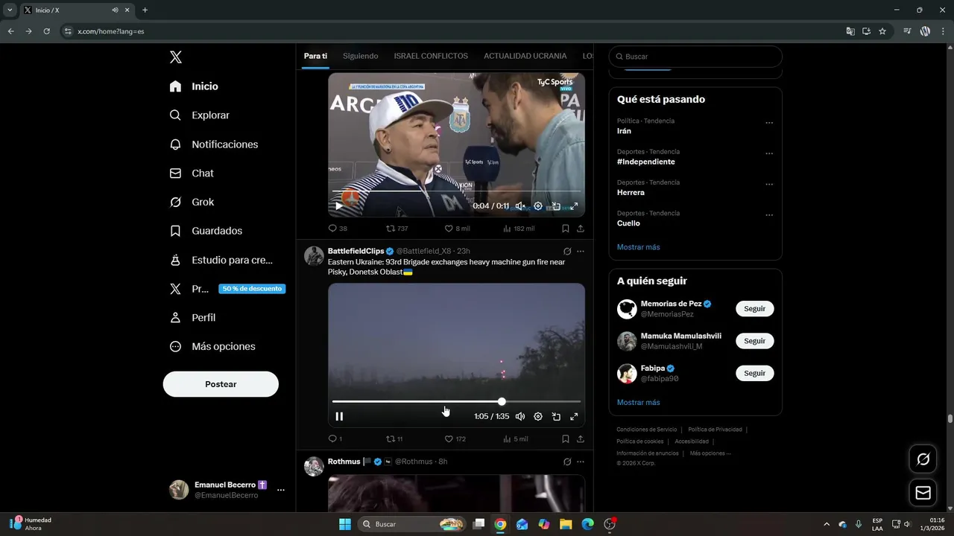
Task: Open options for Cuello trend
Action: tap(769, 215)
